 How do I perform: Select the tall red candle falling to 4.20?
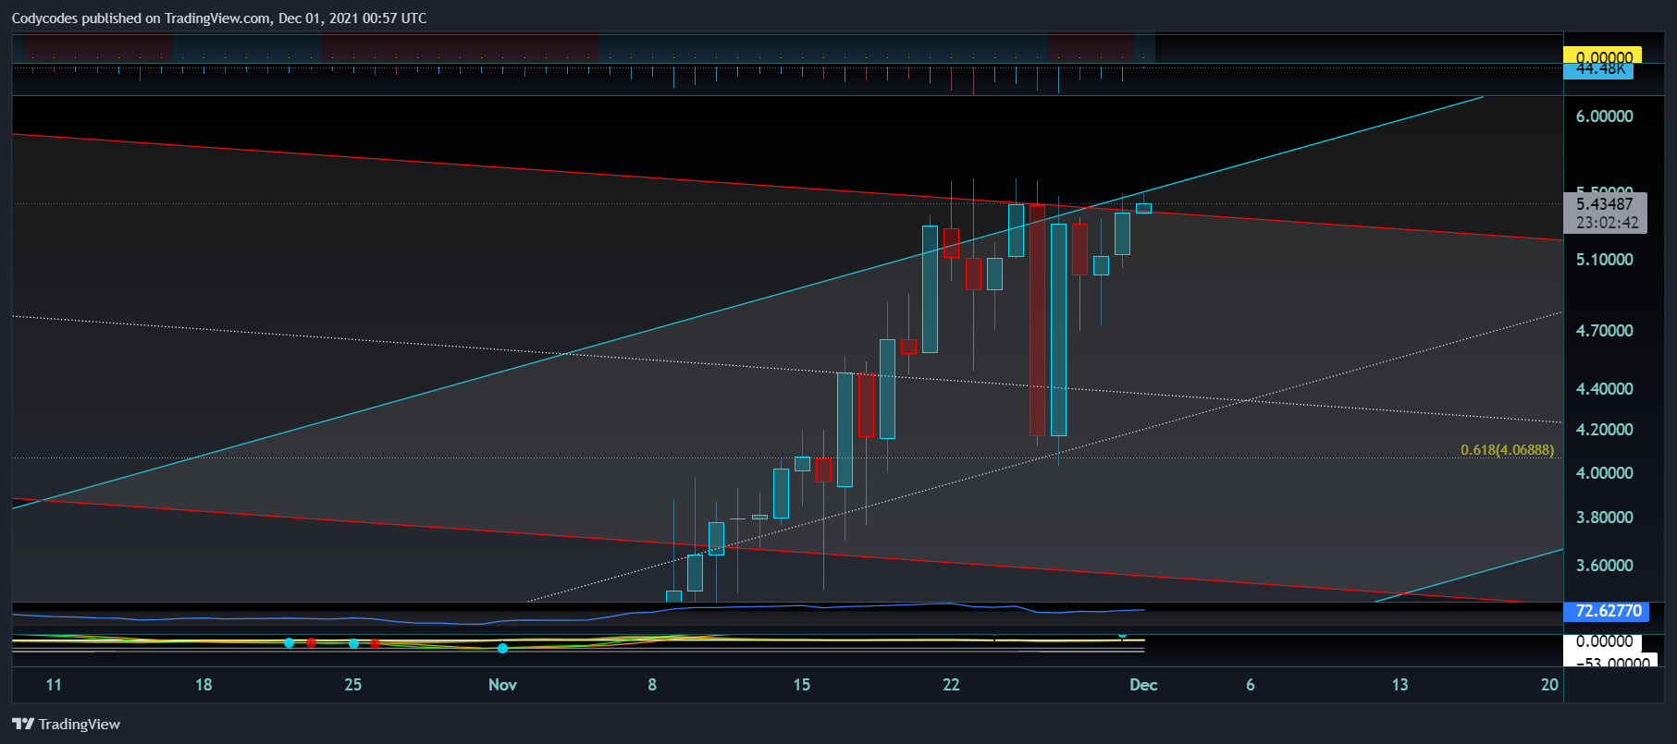click(1037, 320)
